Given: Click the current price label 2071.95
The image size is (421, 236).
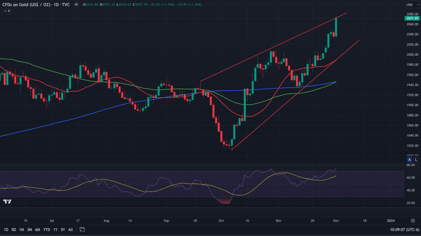Looking at the screenshot, I should 412,18.
